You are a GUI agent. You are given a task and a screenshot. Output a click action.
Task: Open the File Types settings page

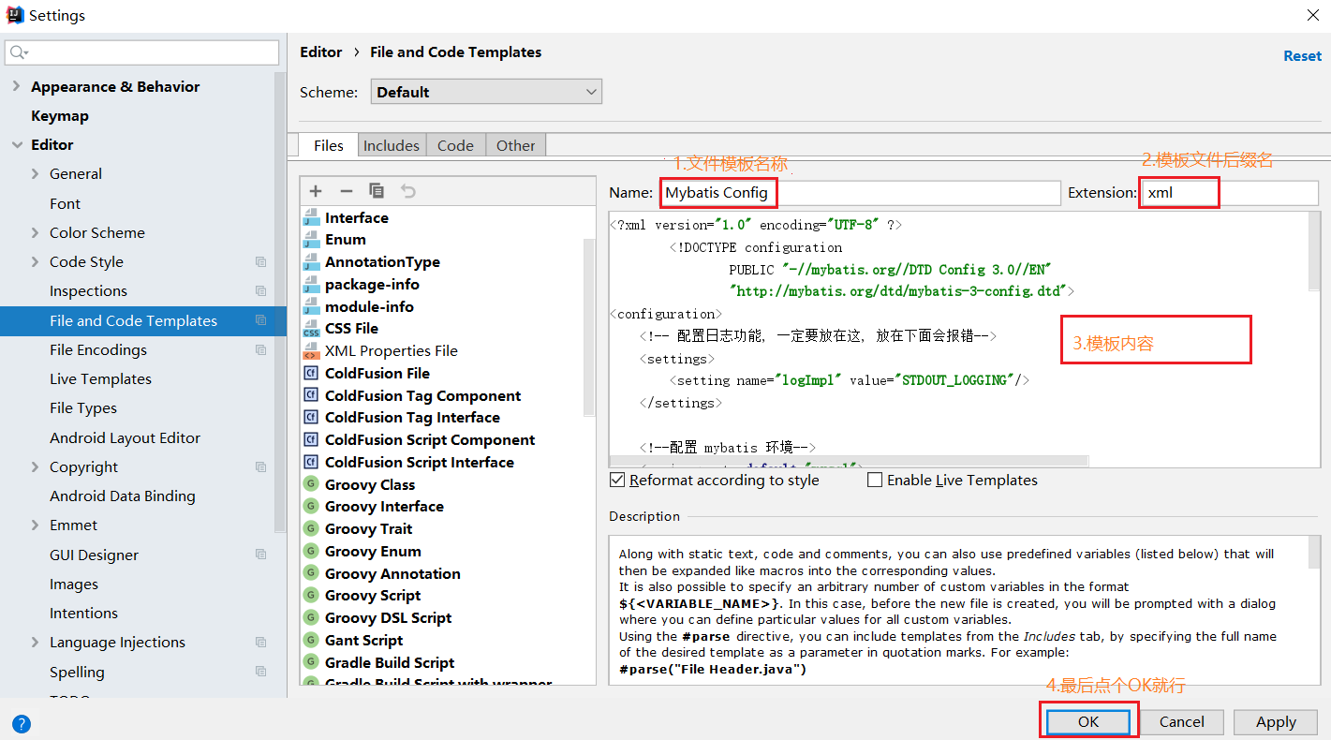tap(83, 408)
